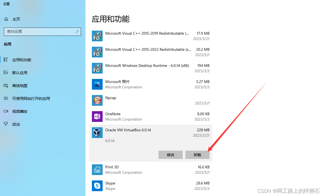Image resolution: width=324 pixels, height=196 pixels.
Task: Click the 8.00 KB size value
Action: pyautogui.click(x=203, y=114)
